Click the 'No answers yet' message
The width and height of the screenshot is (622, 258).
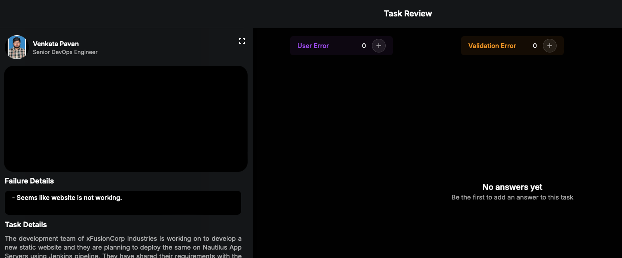point(512,187)
